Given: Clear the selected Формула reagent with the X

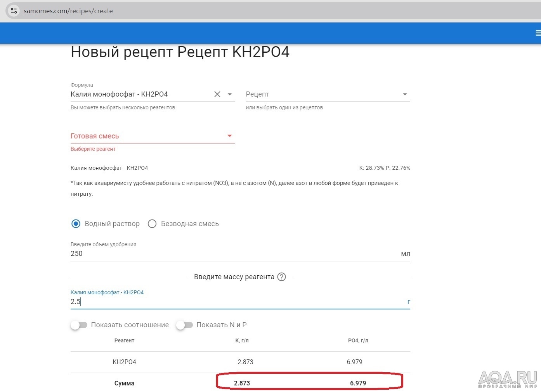Looking at the screenshot, I should pos(217,94).
